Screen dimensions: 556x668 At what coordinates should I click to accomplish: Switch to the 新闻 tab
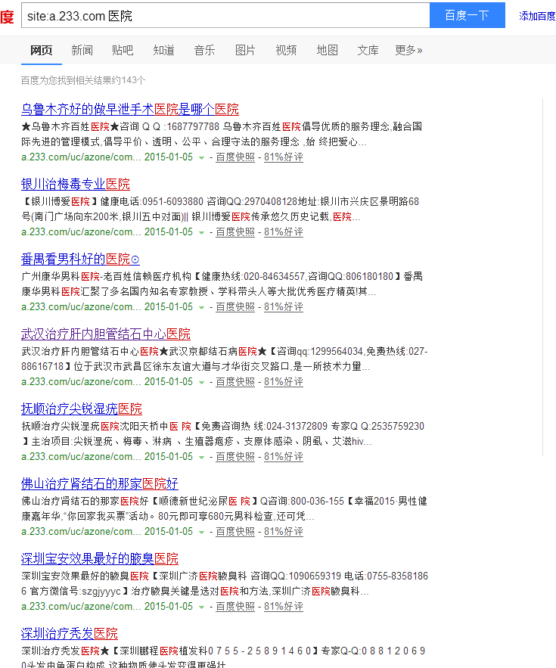coord(82,50)
